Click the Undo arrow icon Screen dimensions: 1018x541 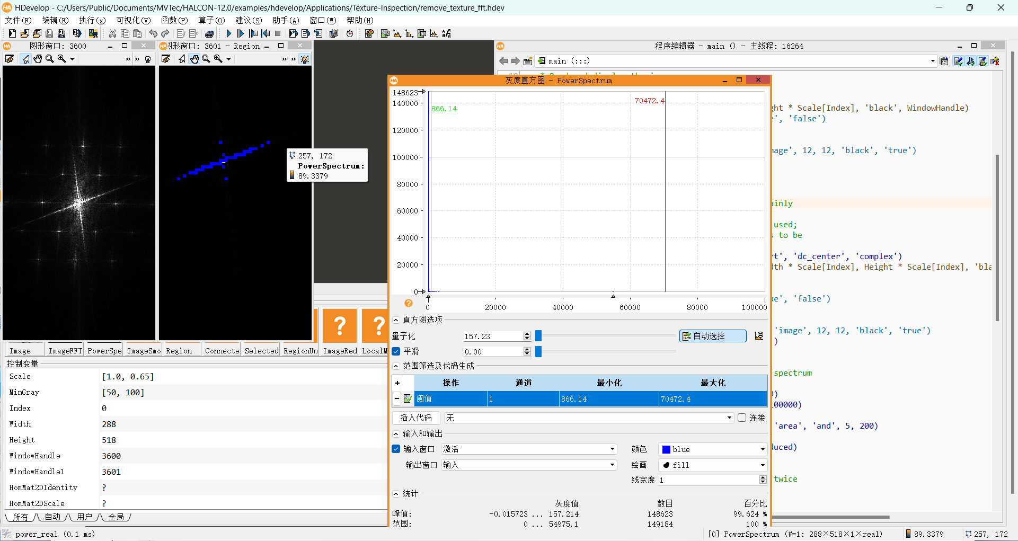tap(153, 33)
